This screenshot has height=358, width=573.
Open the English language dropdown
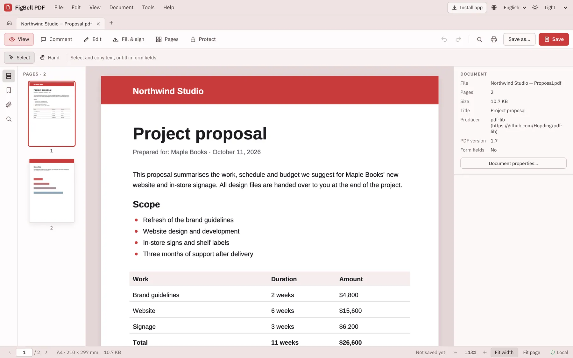coord(515,7)
